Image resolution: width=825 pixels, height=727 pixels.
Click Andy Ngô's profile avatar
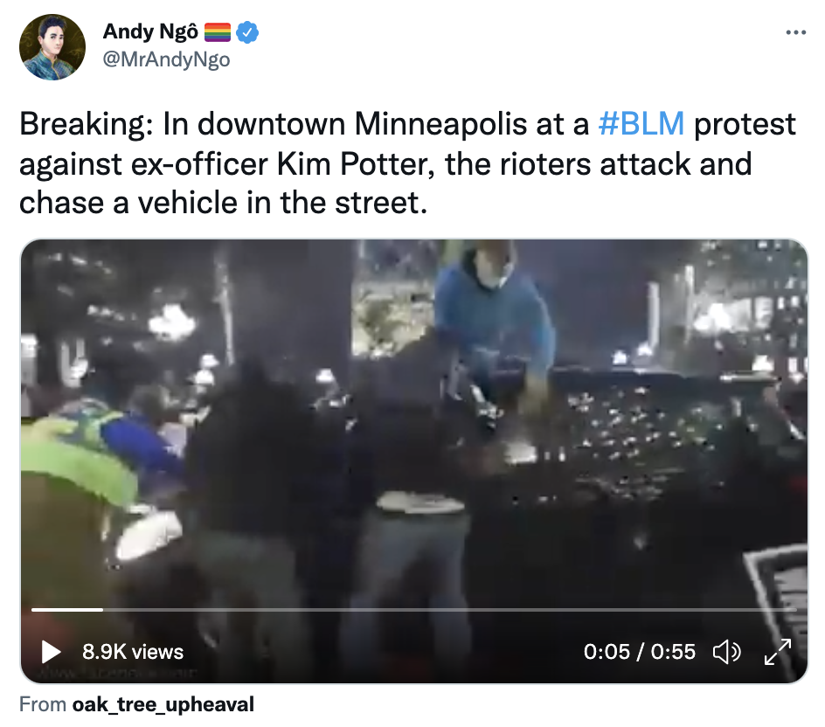52,47
